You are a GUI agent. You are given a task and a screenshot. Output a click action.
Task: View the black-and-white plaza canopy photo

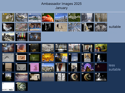(x=48, y=48)
